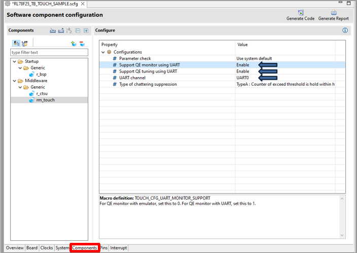Select the rm_touch component
Image resolution: width=357 pixels, height=253 pixels.
click(45, 100)
